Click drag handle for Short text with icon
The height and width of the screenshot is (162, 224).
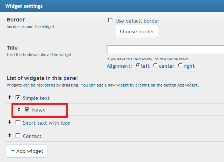[10, 122]
